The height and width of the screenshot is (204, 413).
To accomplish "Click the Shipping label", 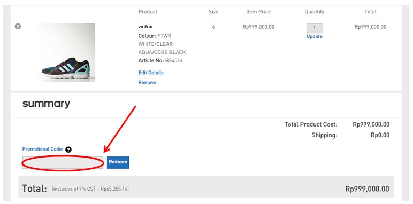I will (324, 135).
